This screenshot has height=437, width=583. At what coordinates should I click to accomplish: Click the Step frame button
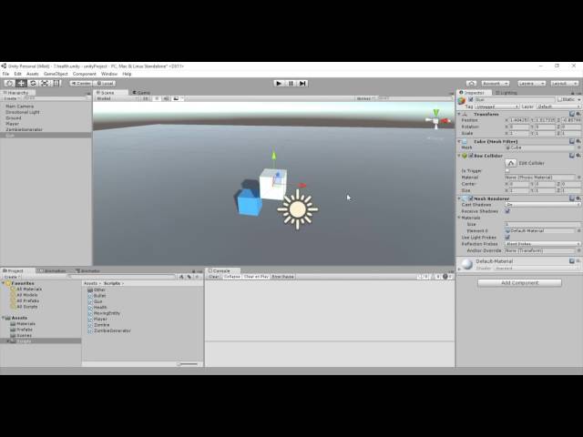coord(302,83)
